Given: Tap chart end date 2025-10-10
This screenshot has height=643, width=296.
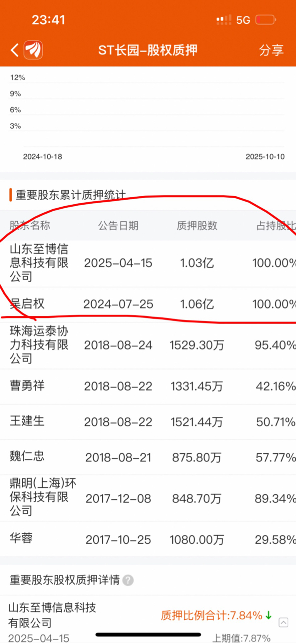Looking at the screenshot, I should click(265, 157).
